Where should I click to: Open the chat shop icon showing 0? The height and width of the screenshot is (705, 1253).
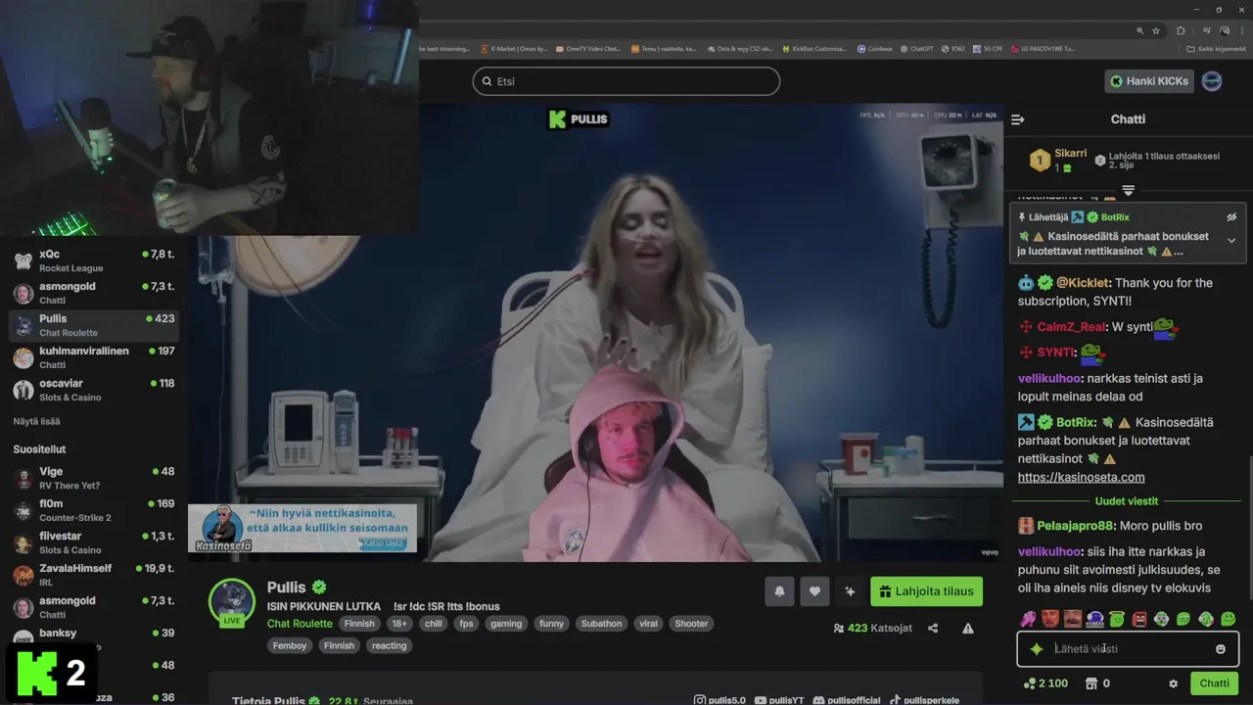[x=1097, y=683]
